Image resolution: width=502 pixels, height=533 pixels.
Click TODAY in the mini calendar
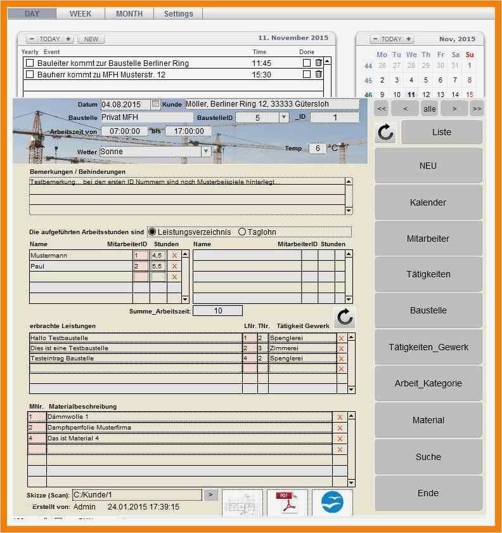(392, 39)
